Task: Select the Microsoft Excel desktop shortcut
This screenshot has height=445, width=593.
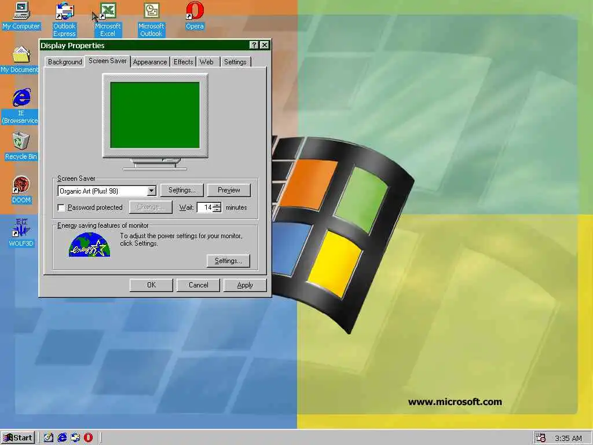Action: [107, 19]
